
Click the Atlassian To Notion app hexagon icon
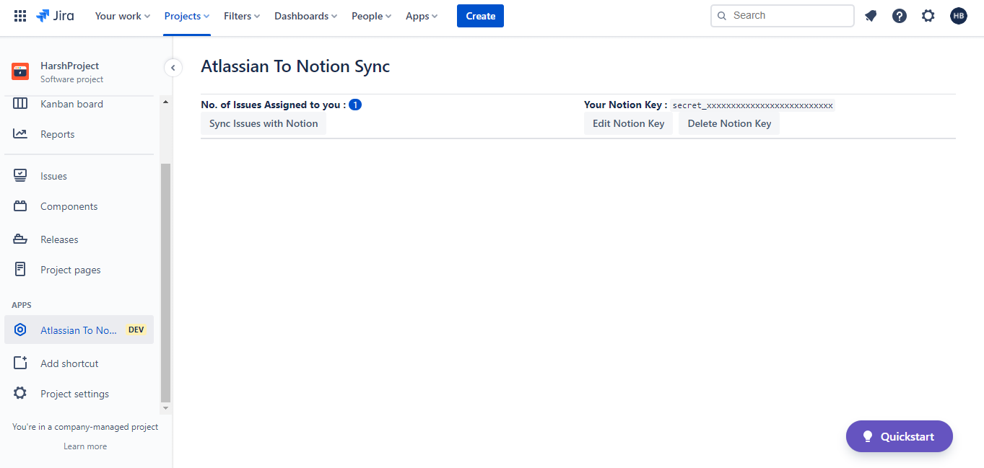pyautogui.click(x=20, y=330)
